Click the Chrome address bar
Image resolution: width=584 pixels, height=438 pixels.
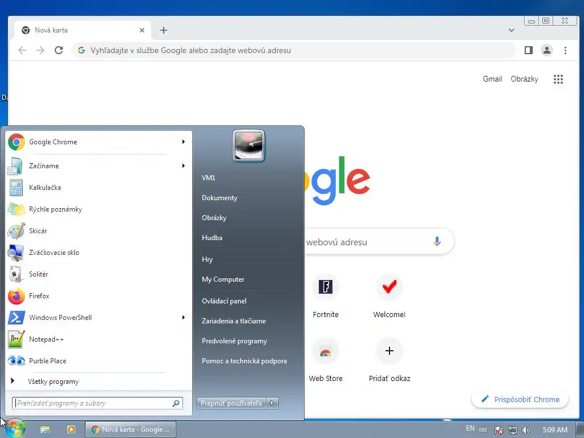coord(294,50)
